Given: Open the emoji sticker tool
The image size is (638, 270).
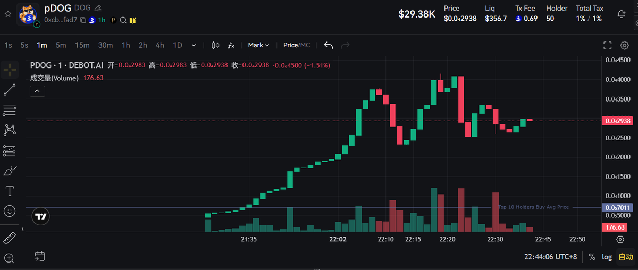Looking at the screenshot, I should tap(10, 211).
